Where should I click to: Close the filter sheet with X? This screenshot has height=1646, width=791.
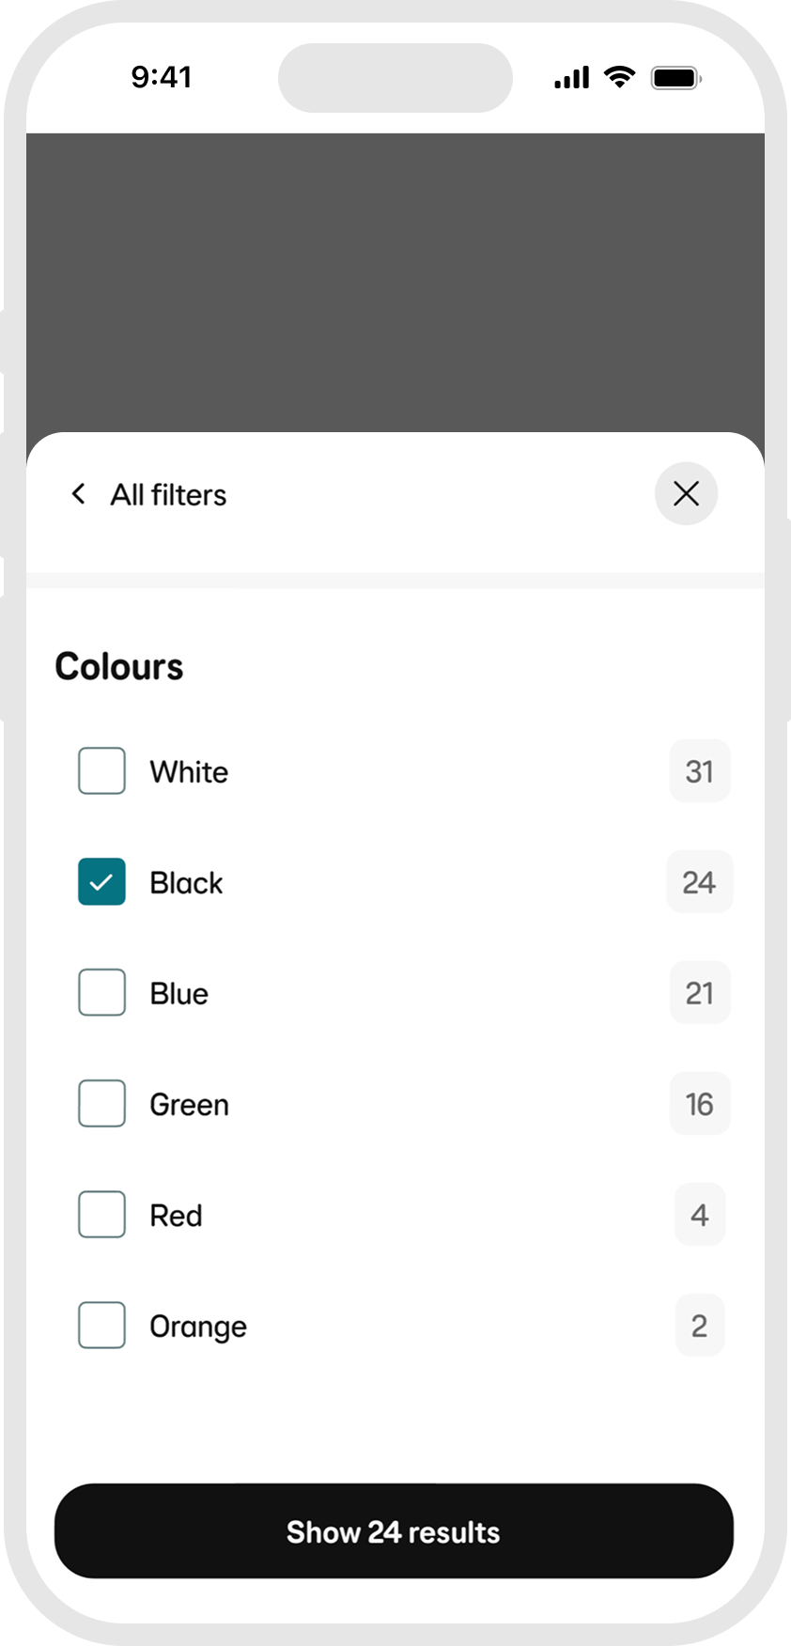click(686, 494)
